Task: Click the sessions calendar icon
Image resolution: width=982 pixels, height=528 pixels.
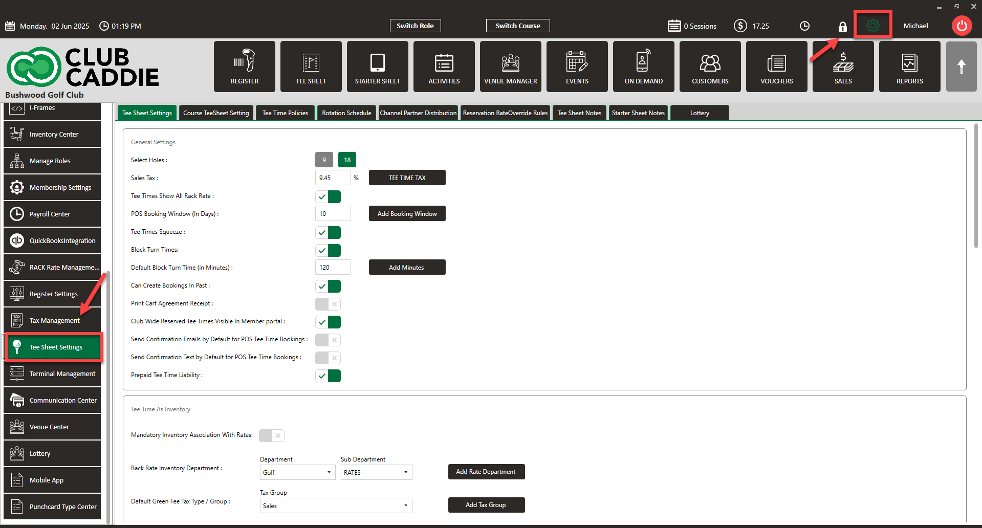Action: coord(674,26)
